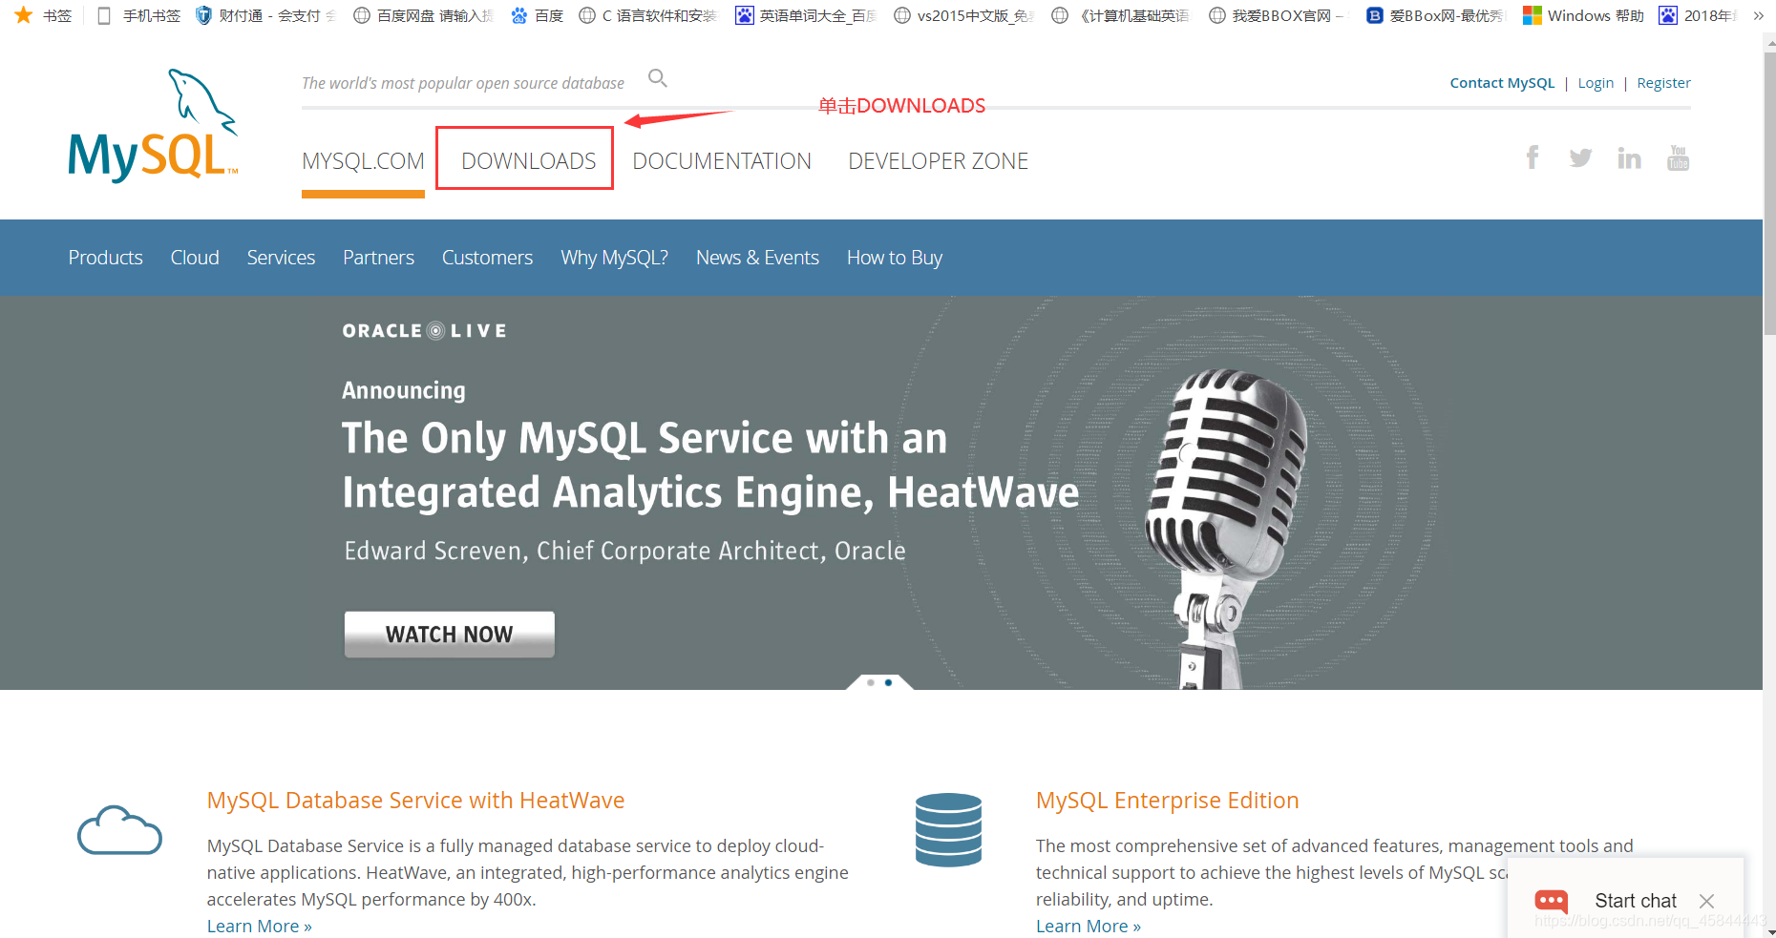
Task: Click the WATCH NOW button
Action: 449,635
